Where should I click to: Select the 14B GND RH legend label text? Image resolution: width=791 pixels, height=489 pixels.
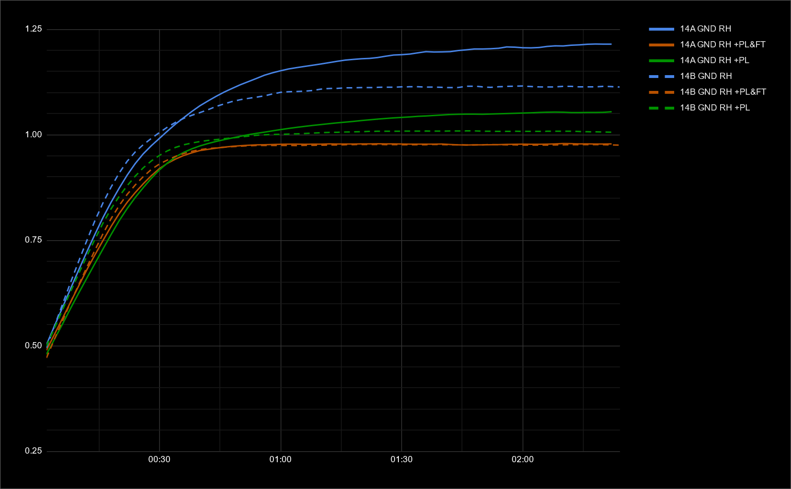point(706,76)
